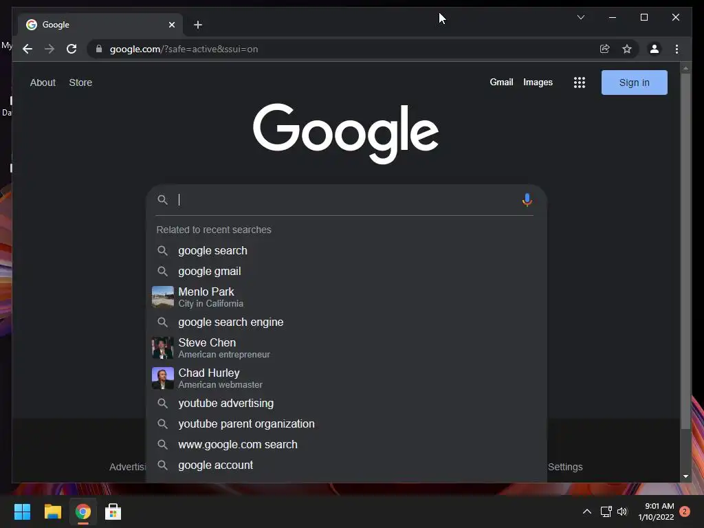
Task: Select the 'google search' suggestion
Action: [346, 250]
